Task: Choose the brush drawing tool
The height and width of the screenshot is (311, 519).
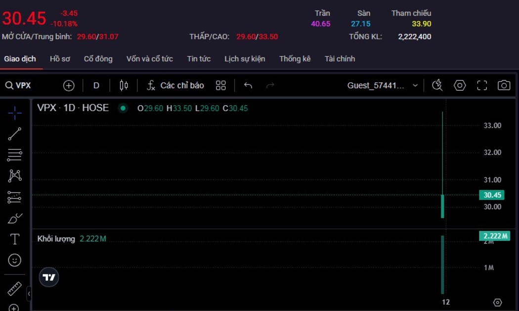Action: 15,218
